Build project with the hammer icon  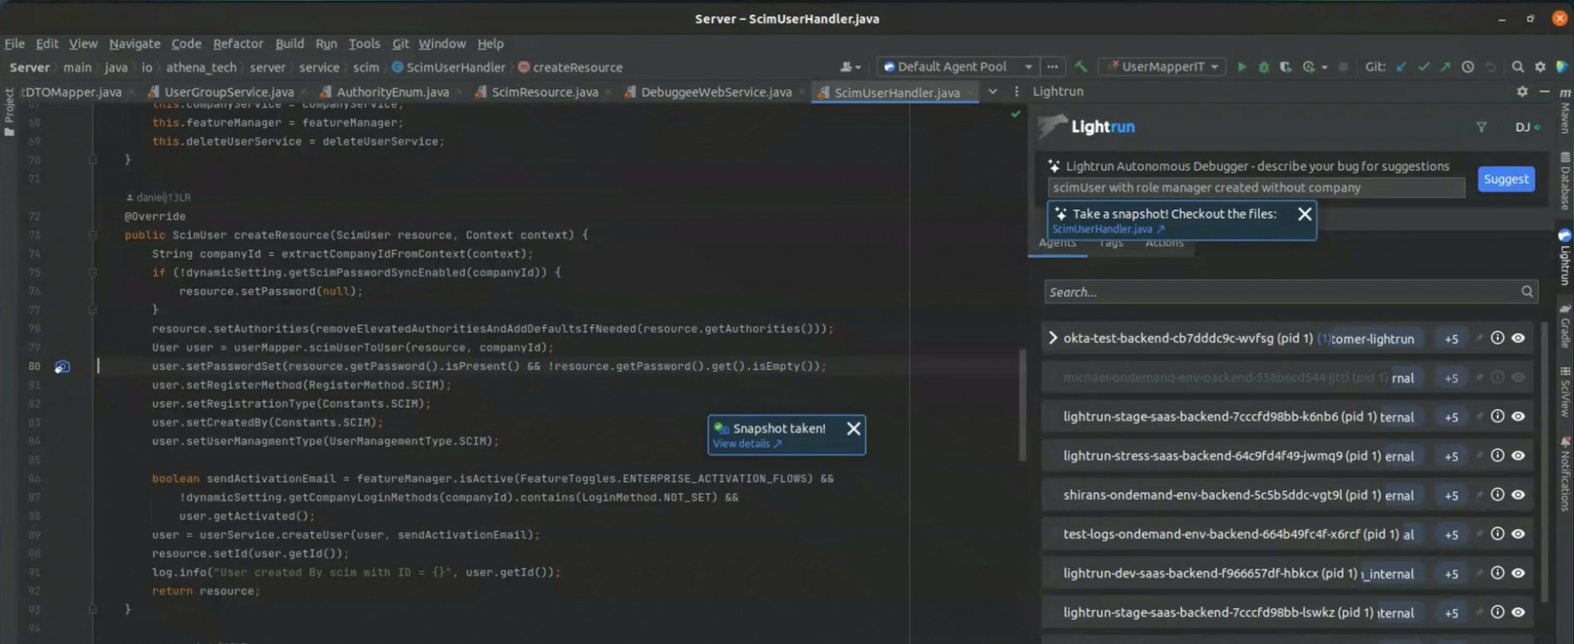click(x=1081, y=67)
